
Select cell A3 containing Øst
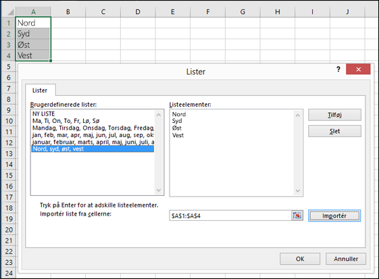click(33, 45)
